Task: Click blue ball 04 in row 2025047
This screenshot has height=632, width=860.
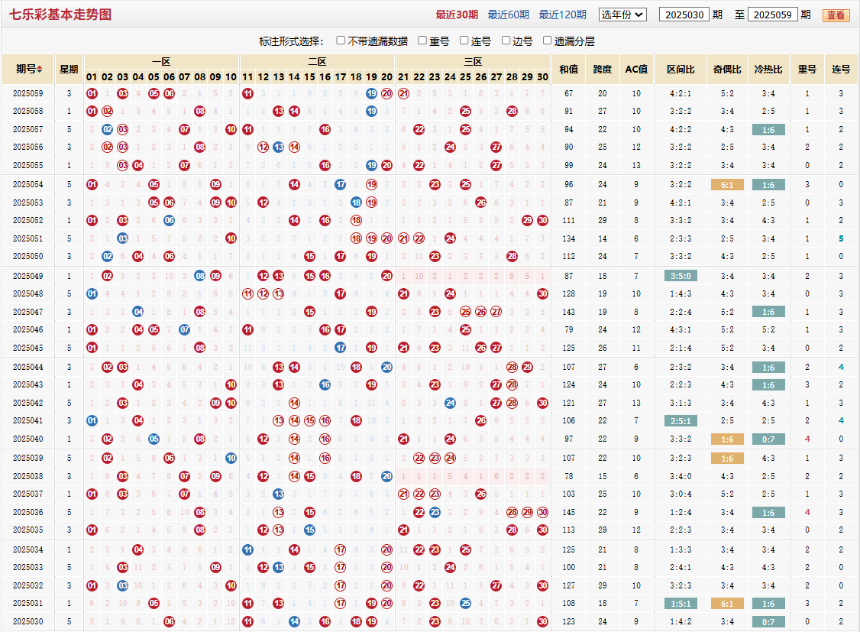Action: (x=138, y=312)
